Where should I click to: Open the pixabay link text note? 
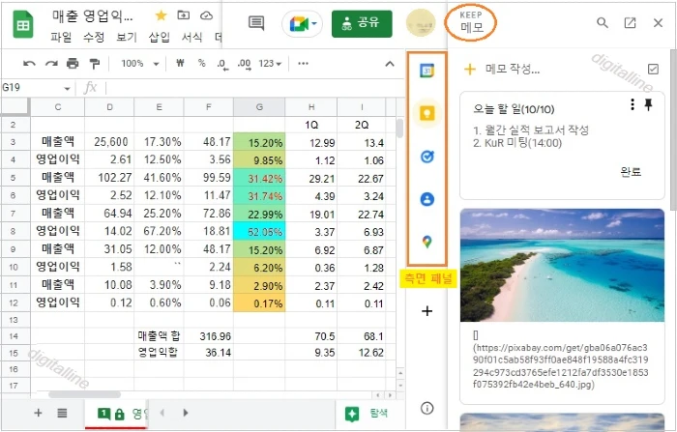point(560,366)
